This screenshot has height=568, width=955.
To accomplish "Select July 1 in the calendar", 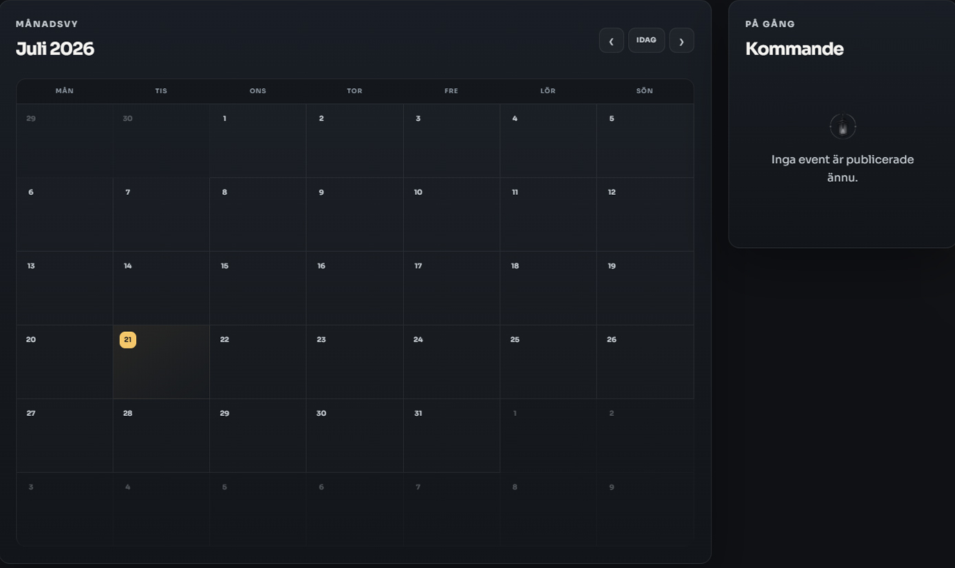I will coord(258,140).
